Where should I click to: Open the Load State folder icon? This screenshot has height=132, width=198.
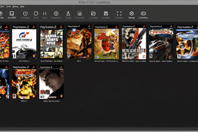tap(93, 14)
